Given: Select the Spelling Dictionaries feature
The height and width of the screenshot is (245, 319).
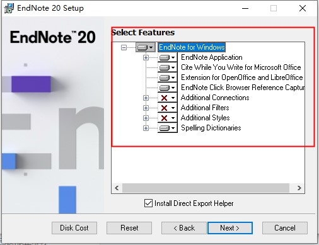Looking at the screenshot, I should [211, 128].
